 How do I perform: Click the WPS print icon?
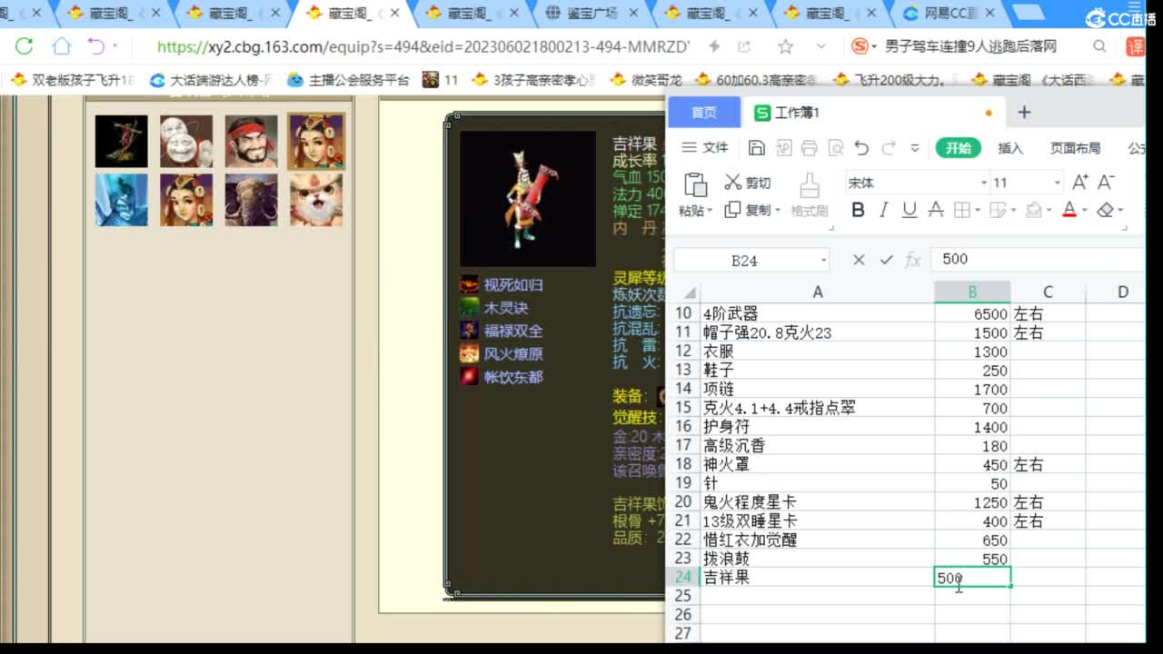(x=809, y=148)
